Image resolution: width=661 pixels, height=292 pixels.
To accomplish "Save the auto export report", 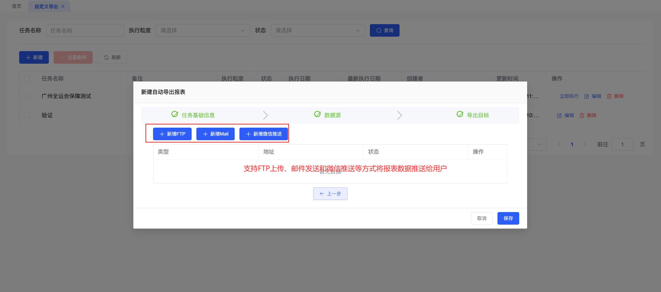I will click(x=508, y=218).
